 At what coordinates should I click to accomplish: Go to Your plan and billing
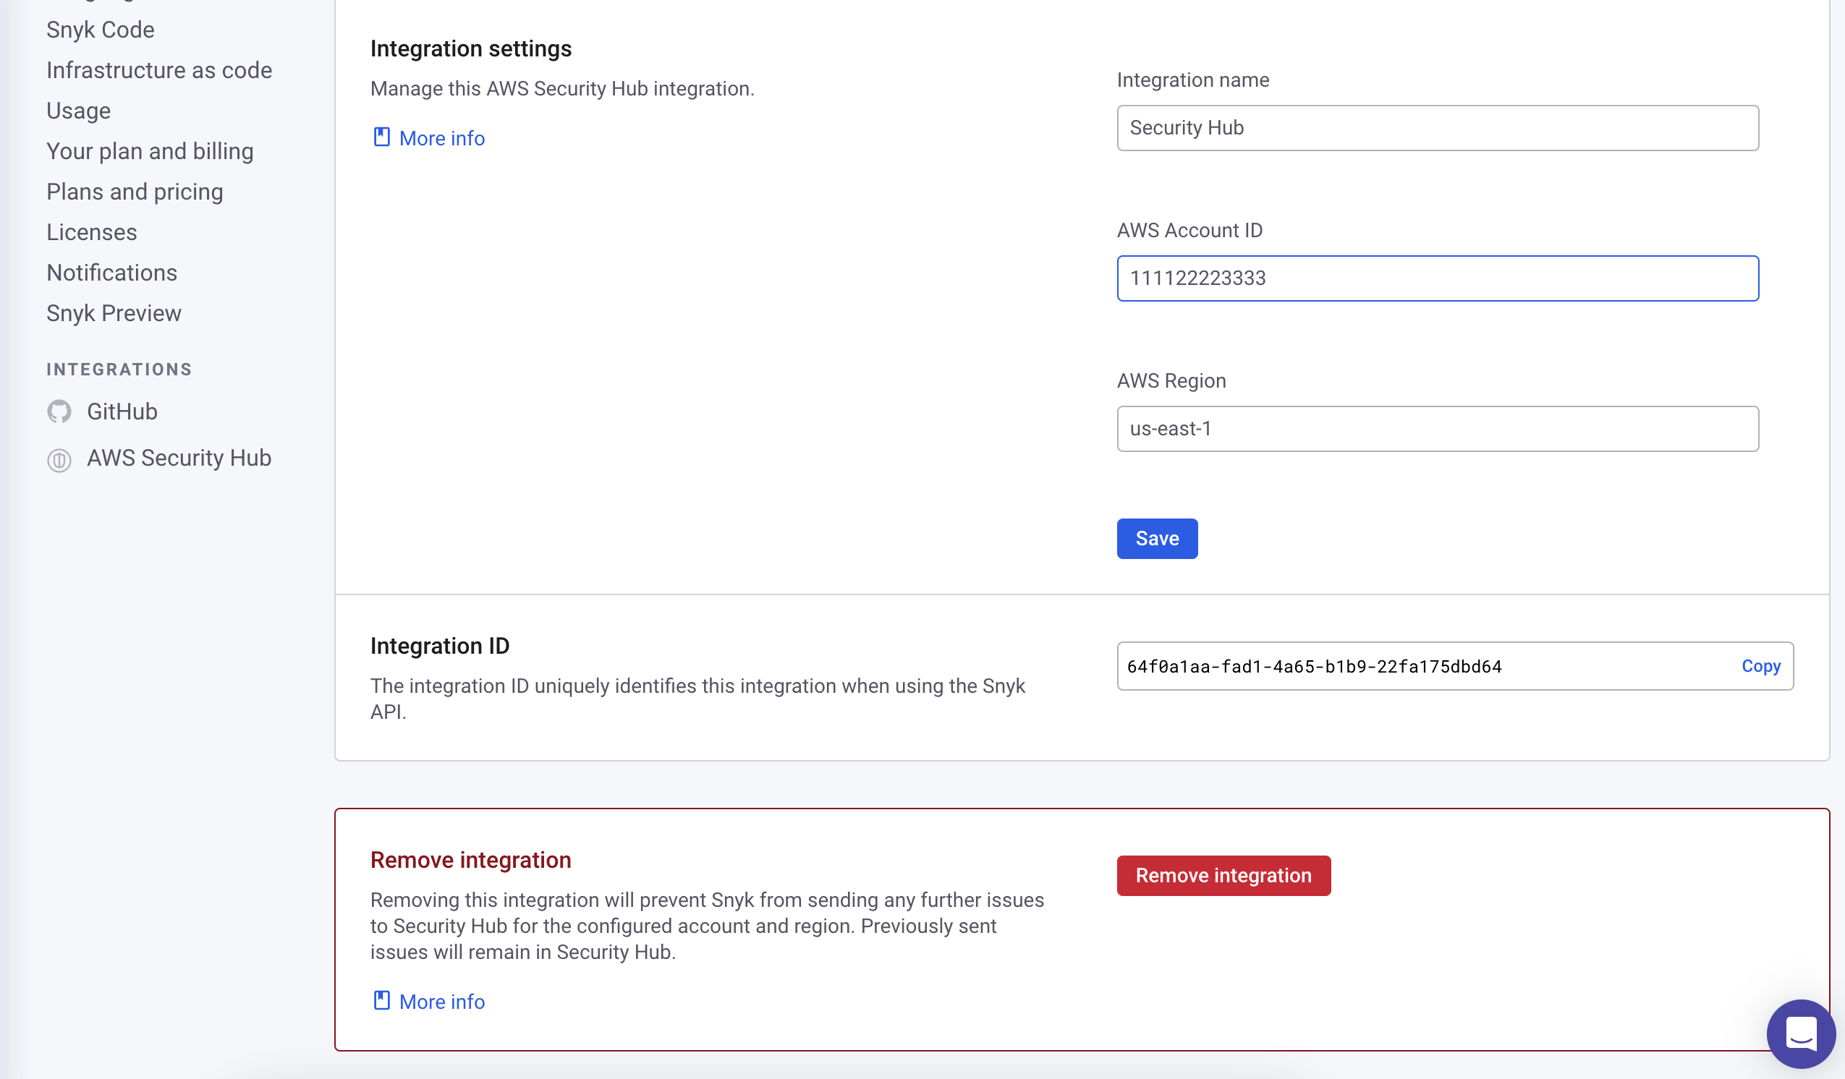(x=150, y=151)
